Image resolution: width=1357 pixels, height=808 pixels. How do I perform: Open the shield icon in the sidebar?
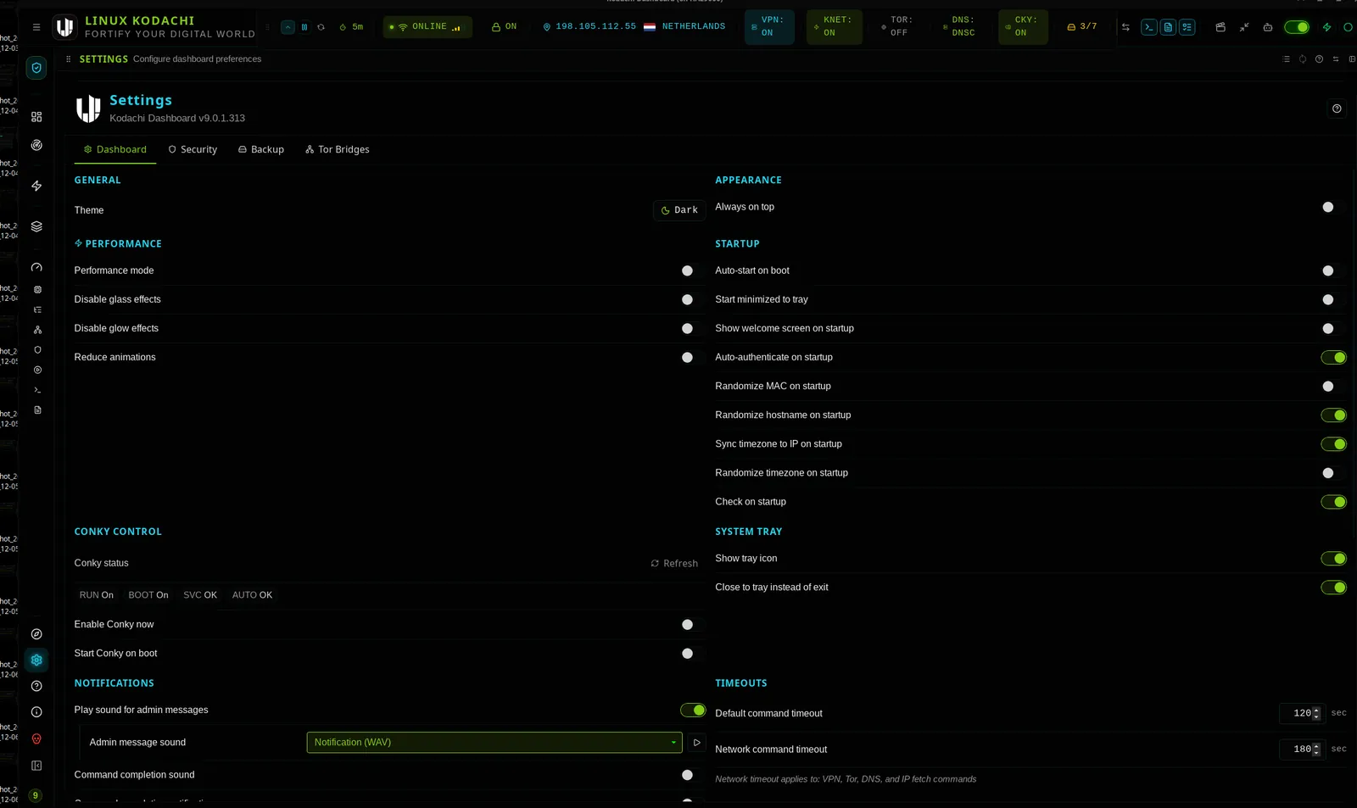coord(36,68)
